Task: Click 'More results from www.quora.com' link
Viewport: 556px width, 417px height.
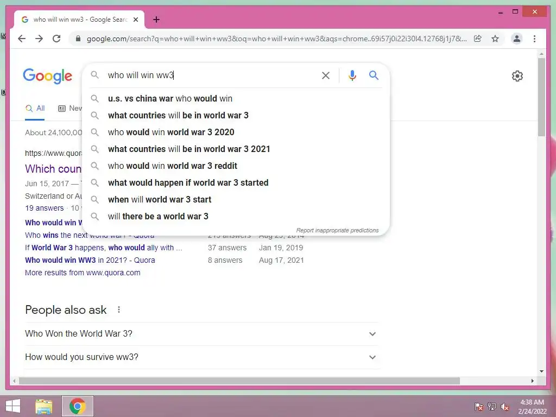Action: click(83, 273)
